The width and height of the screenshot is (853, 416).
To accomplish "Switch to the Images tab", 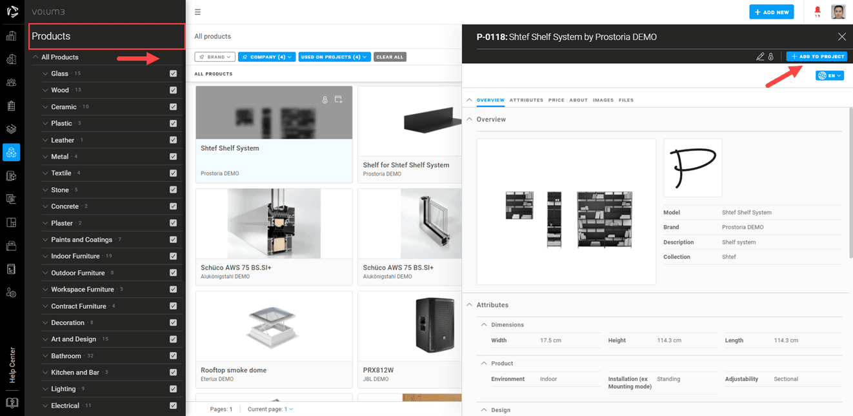I will point(603,101).
